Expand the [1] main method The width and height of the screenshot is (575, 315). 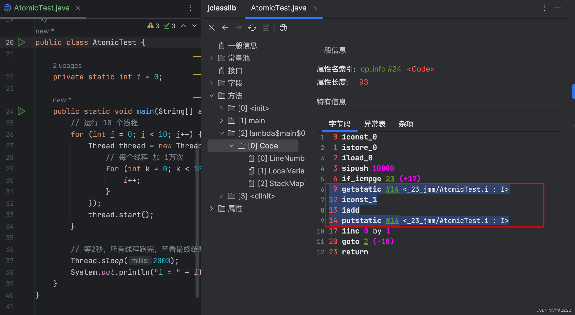221,121
